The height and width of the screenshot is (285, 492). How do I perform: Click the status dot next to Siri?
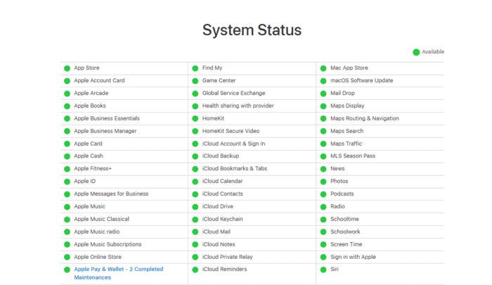tap(323, 270)
